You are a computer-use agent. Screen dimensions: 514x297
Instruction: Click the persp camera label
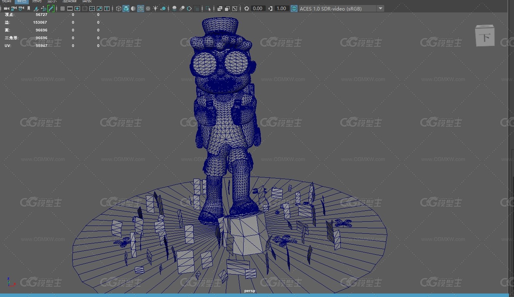point(250,290)
